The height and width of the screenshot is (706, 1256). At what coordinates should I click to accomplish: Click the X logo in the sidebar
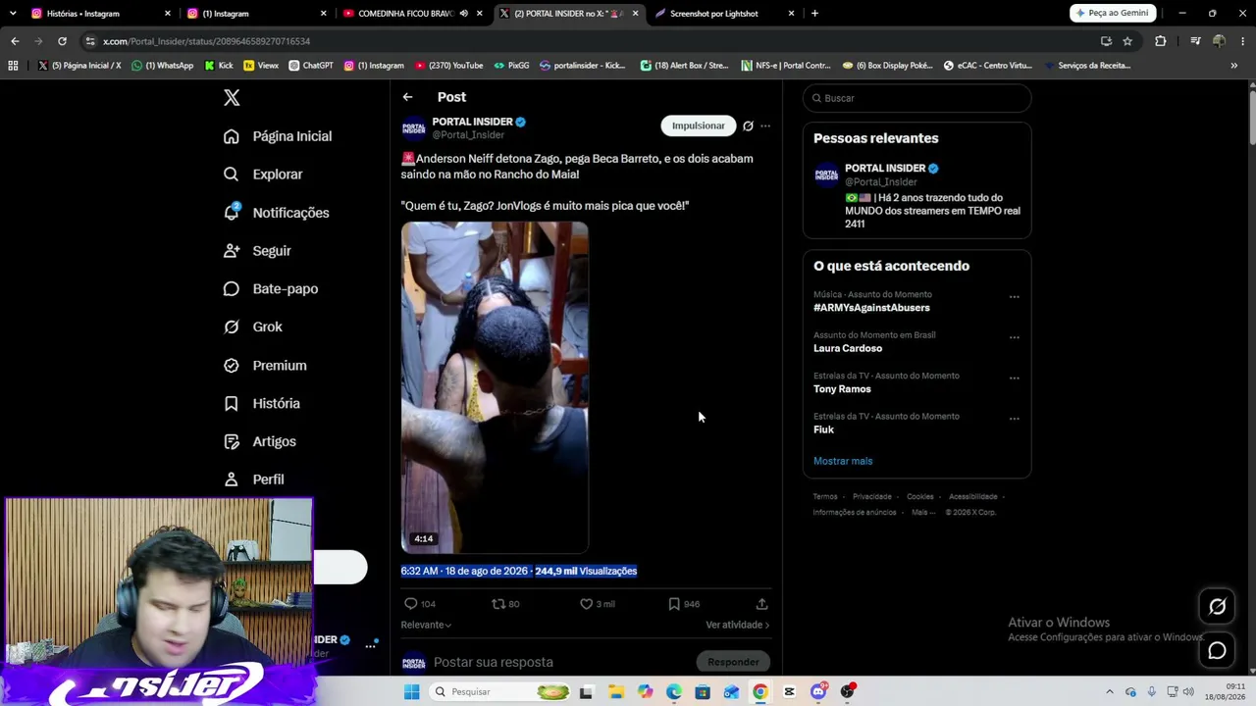[x=232, y=98]
